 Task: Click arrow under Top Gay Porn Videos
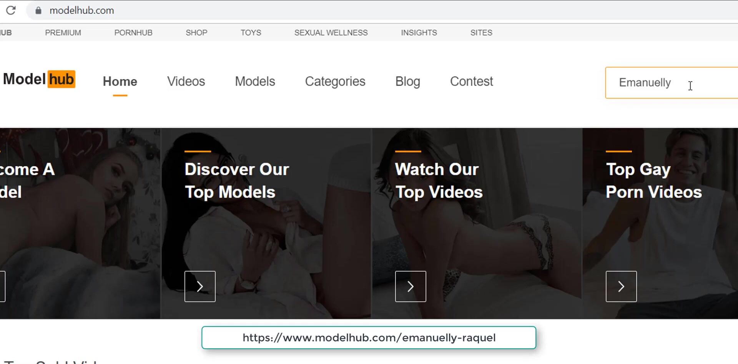pyautogui.click(x=621, y=286)
